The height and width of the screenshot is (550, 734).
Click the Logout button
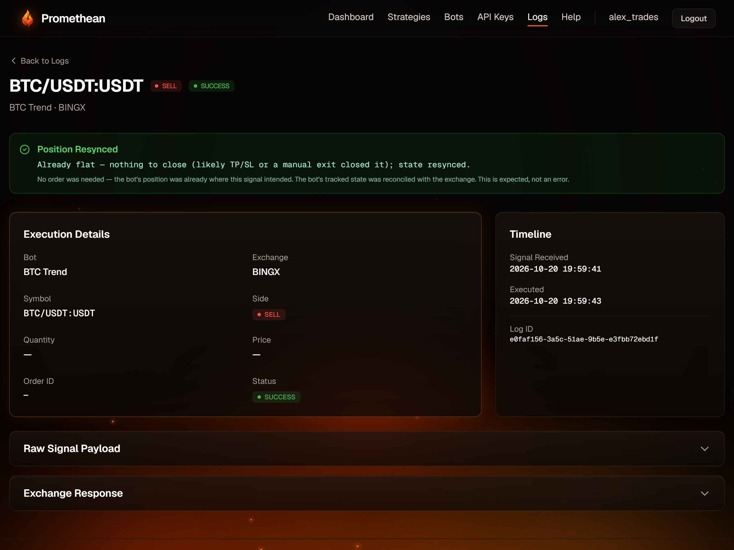(x=694, y=18)
